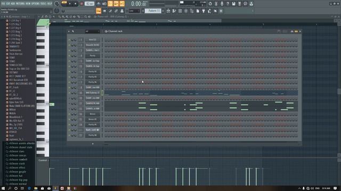Expand the ch3more effect folder
Viewport: 341px width, 191px height.
17,168
